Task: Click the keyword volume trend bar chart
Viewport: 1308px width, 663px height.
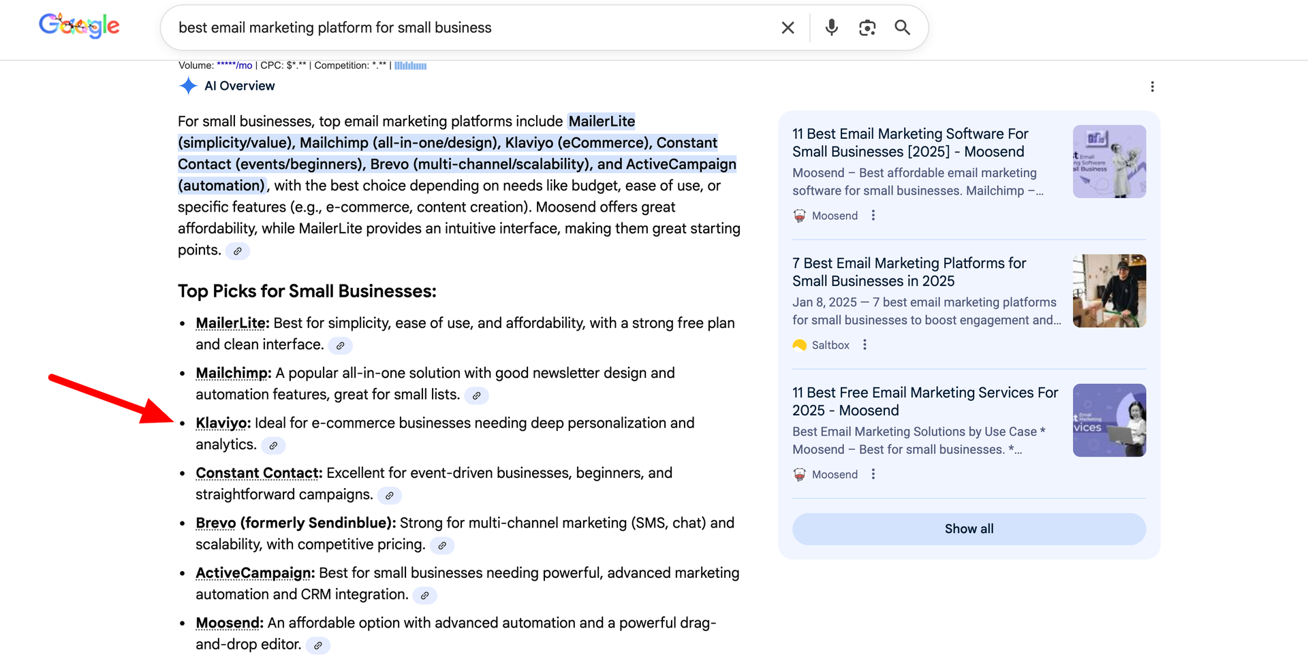Action: [410, 66]
